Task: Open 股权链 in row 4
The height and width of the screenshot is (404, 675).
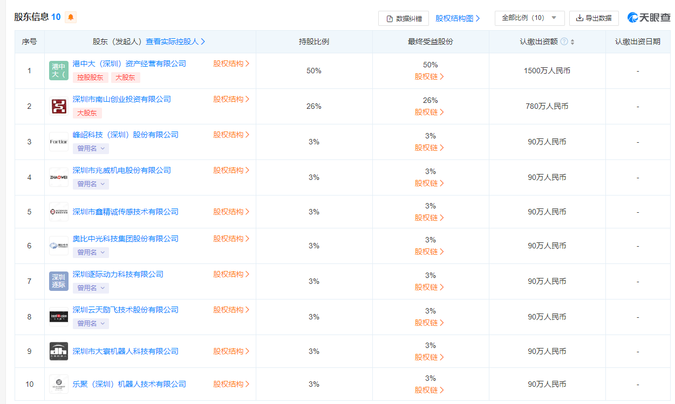Action: (429, 183)
